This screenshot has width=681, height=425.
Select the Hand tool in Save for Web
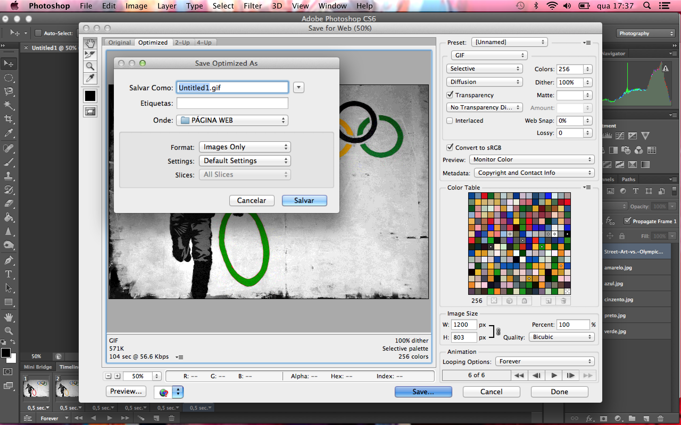[90, 43]
